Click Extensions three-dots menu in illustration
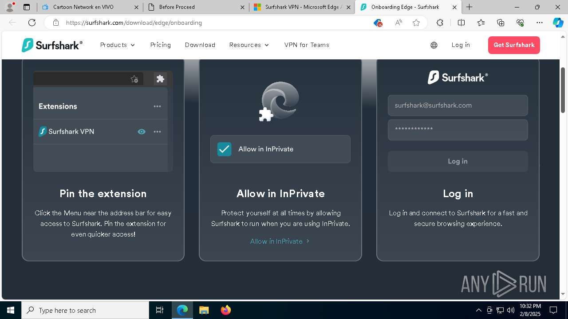This screenshot has height=319, width=568. point(157,106)
